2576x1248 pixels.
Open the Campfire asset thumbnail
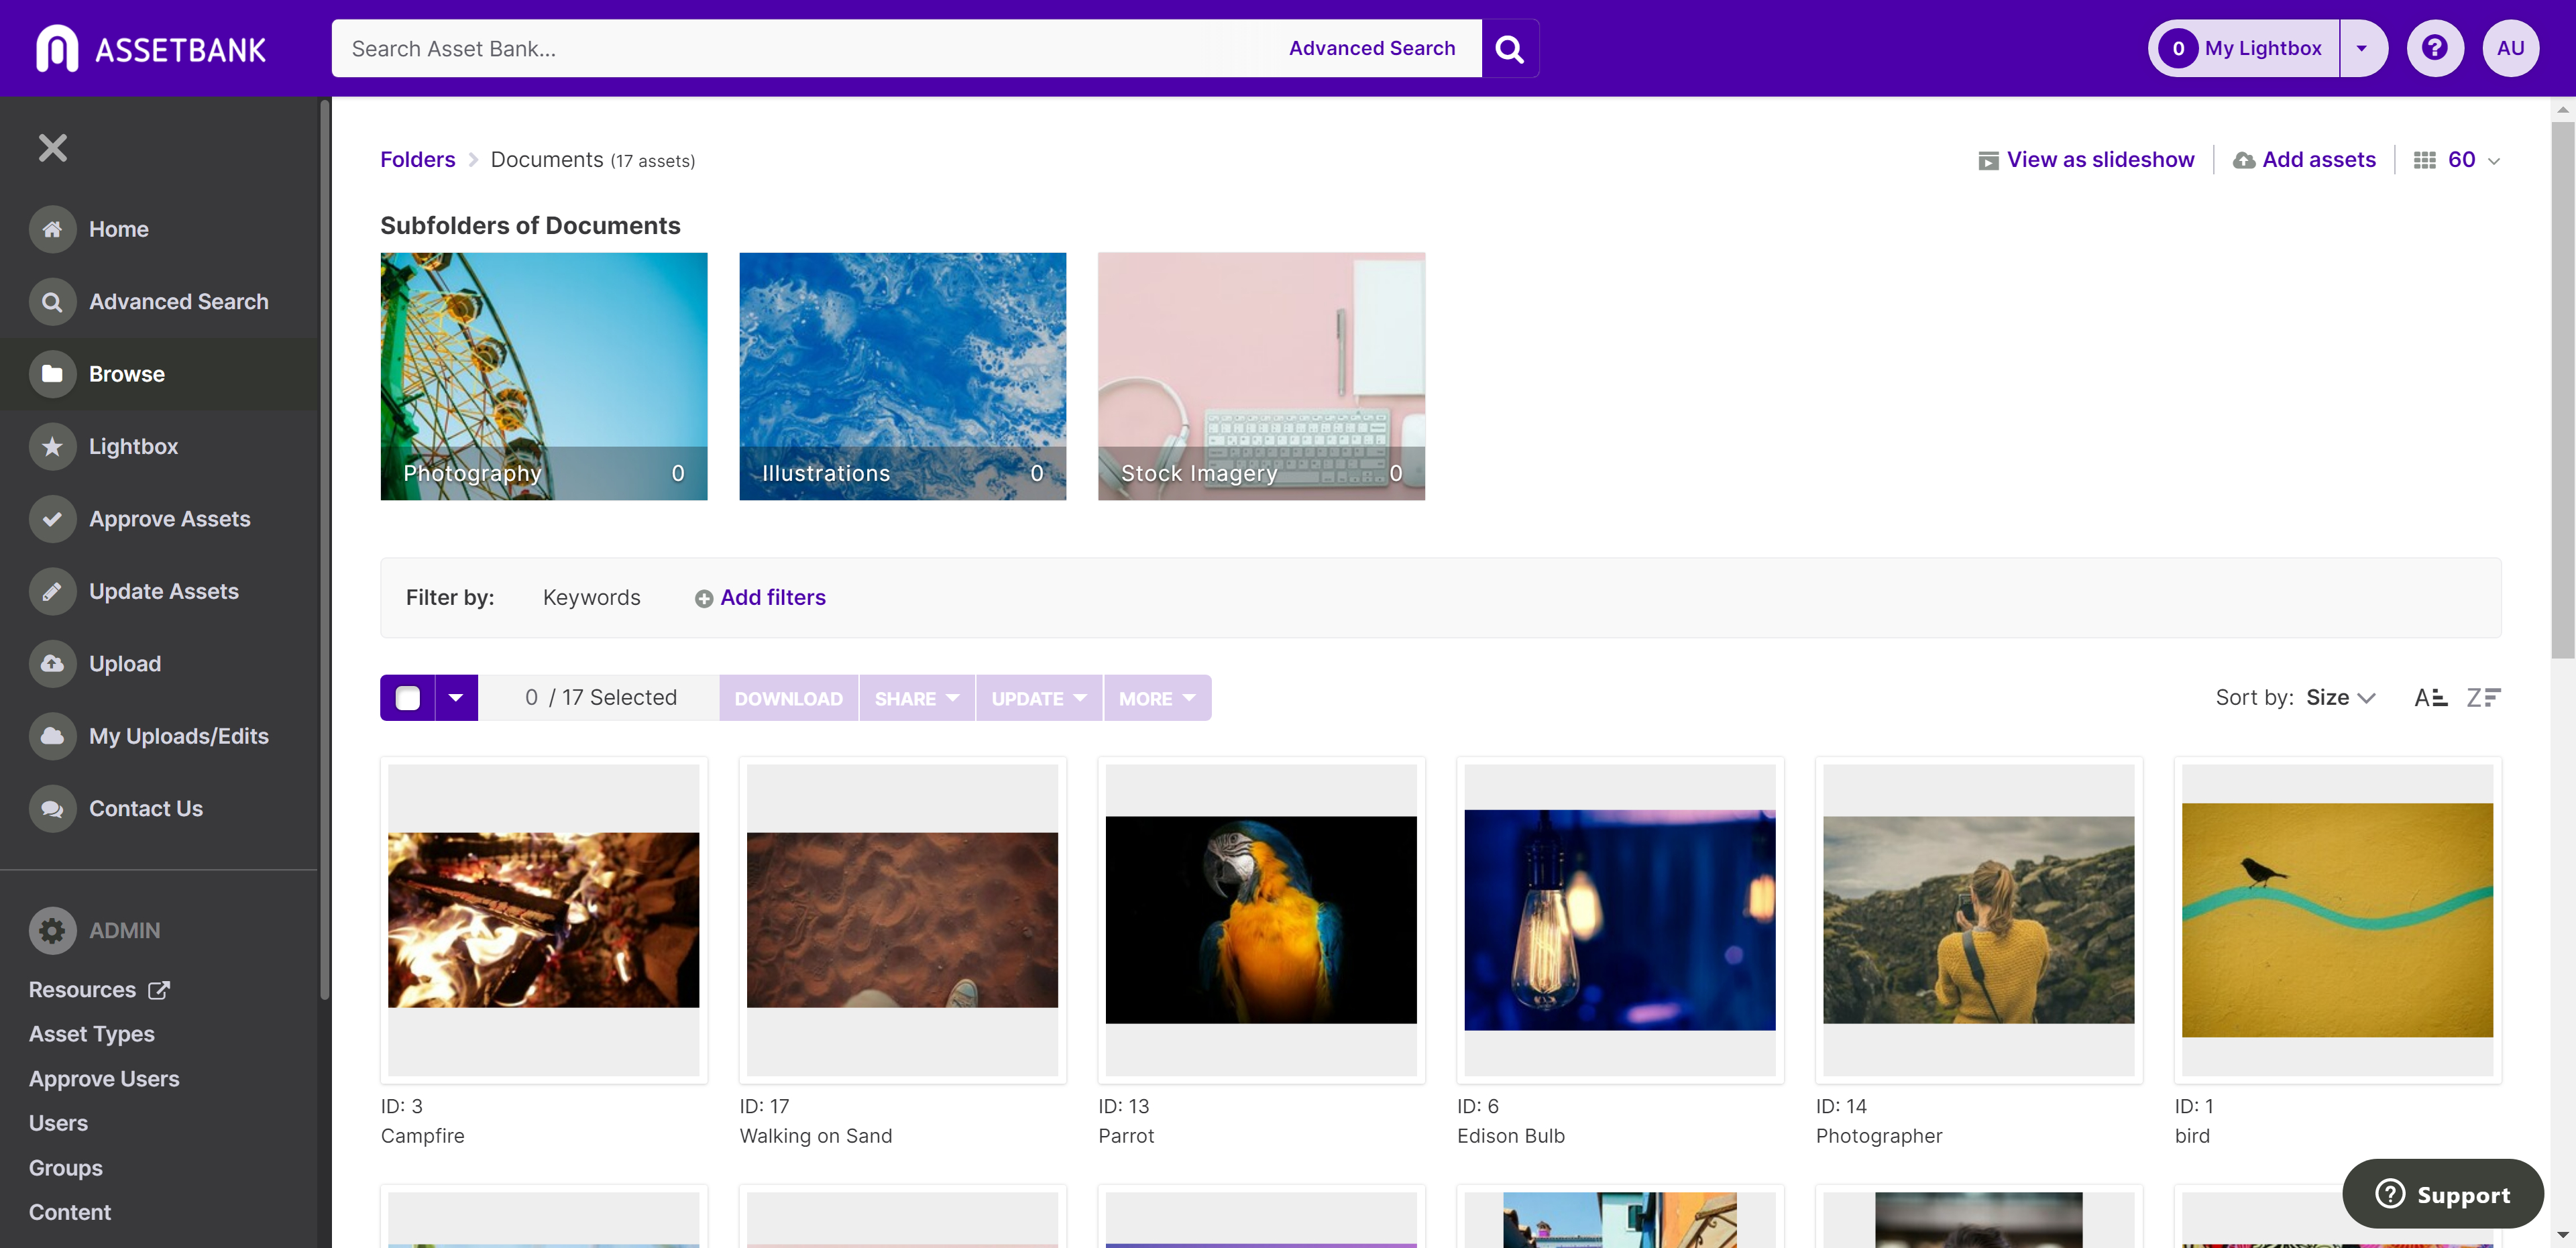544,920
